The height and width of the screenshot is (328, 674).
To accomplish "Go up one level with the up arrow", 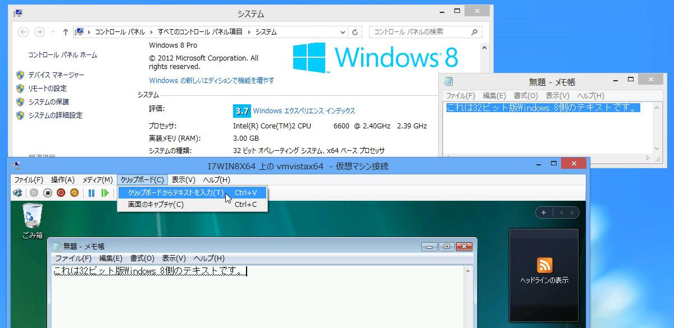I will [x=66, y=32].
